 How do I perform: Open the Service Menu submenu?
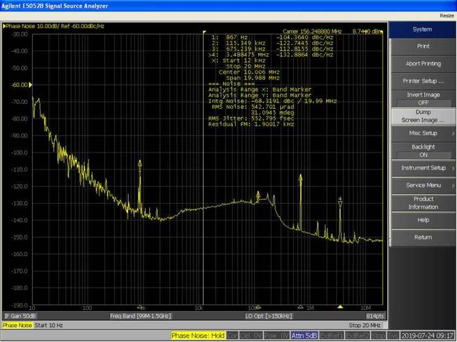coord(423,185)
